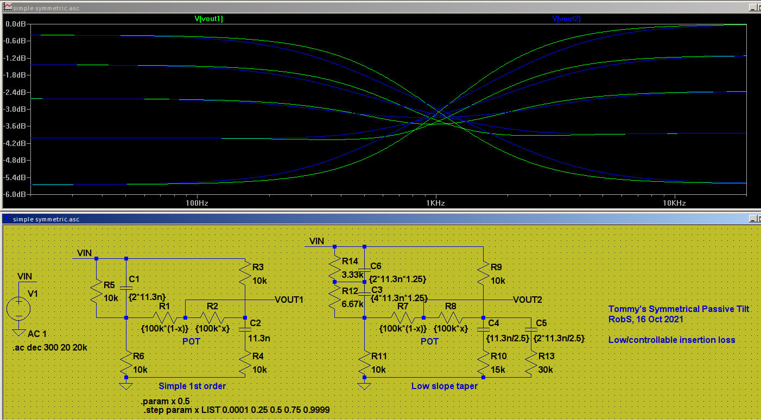Click the V(vout2) trace label
The image size is (761, 420).
[x=567, y=18]
